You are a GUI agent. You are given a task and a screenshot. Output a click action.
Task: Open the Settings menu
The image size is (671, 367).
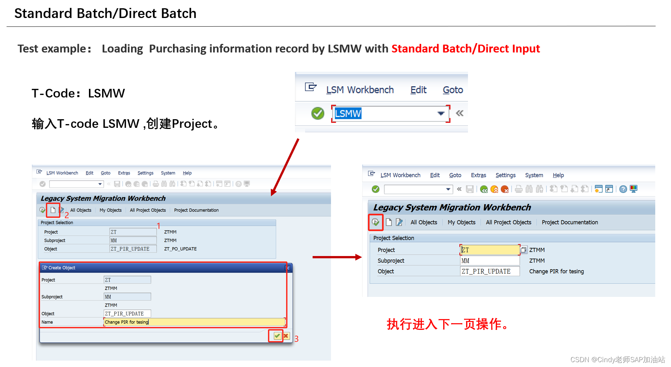(x=506, y=175)
